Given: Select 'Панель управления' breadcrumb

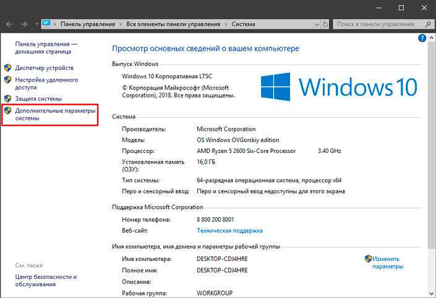Looking at the screenshot, I should tap(88, 24).
